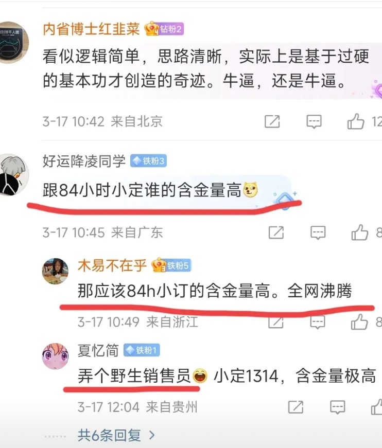
Task: Reply to the 3-17 10:42 Beijing comment
Action: pyautogui.click(x=314, y=122)
